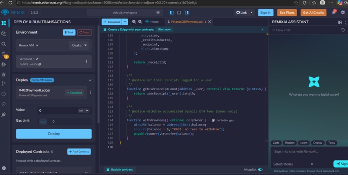Click the Compiled status button

point(112,21)
